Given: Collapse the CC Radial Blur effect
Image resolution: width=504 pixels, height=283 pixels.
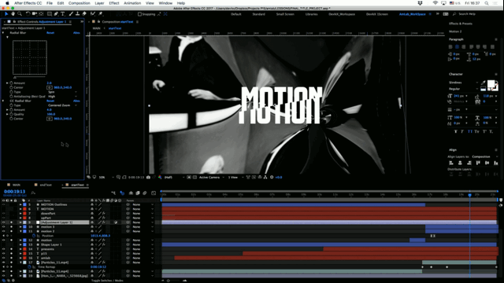Looking at the screenshot, I should tap(3, 101).
